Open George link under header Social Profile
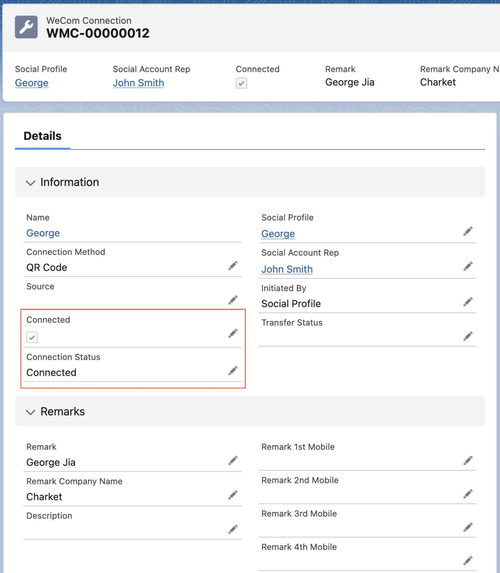500x573 pixels. 32,83
